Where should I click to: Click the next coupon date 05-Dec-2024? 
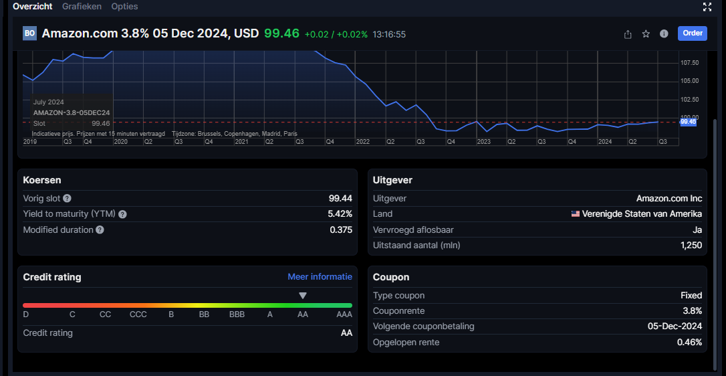(x=675, y=326)
